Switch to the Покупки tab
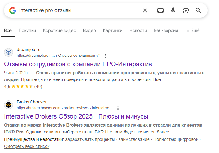This screenshot has width=219, height=153. coord(27,30)
